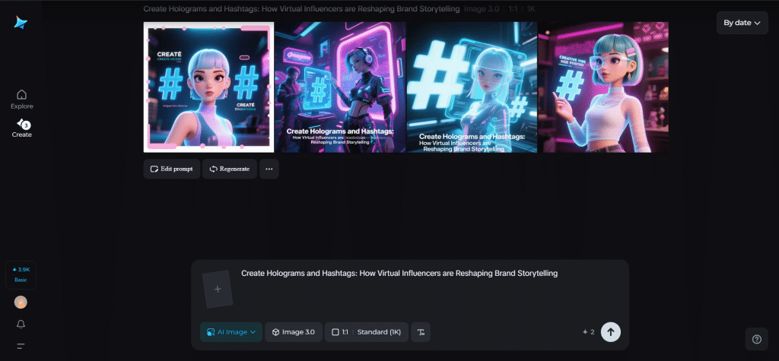Open the text settings icon in the prompt bar
Viewport: 779px width, 361px height.
421,332
